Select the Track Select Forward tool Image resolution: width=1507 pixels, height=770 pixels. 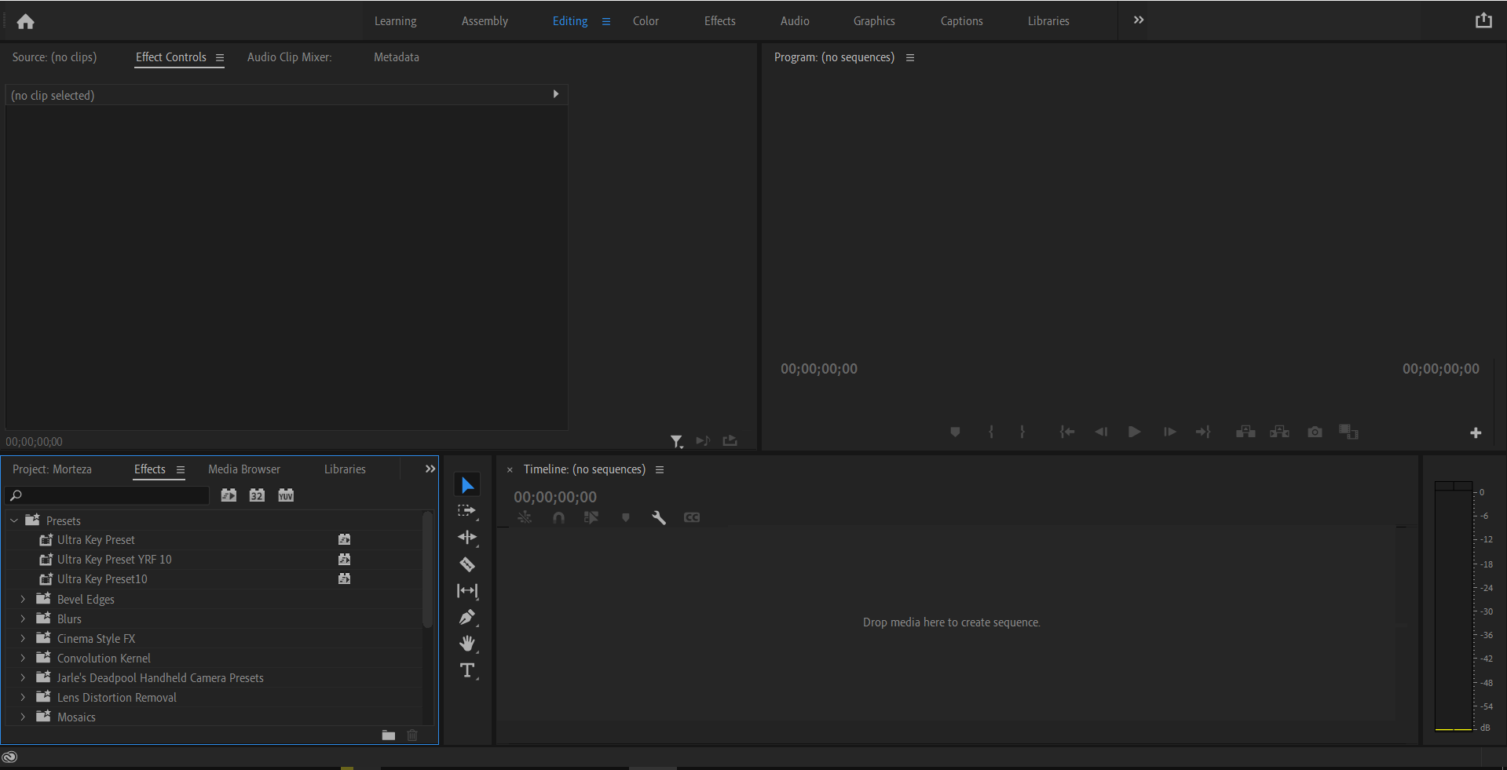[467, 511]
